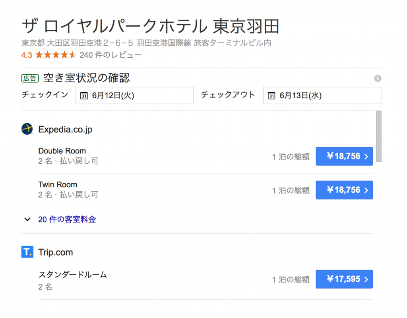
Task: Open checkout date field 6月13日(水)
Action: pos(322,95)
